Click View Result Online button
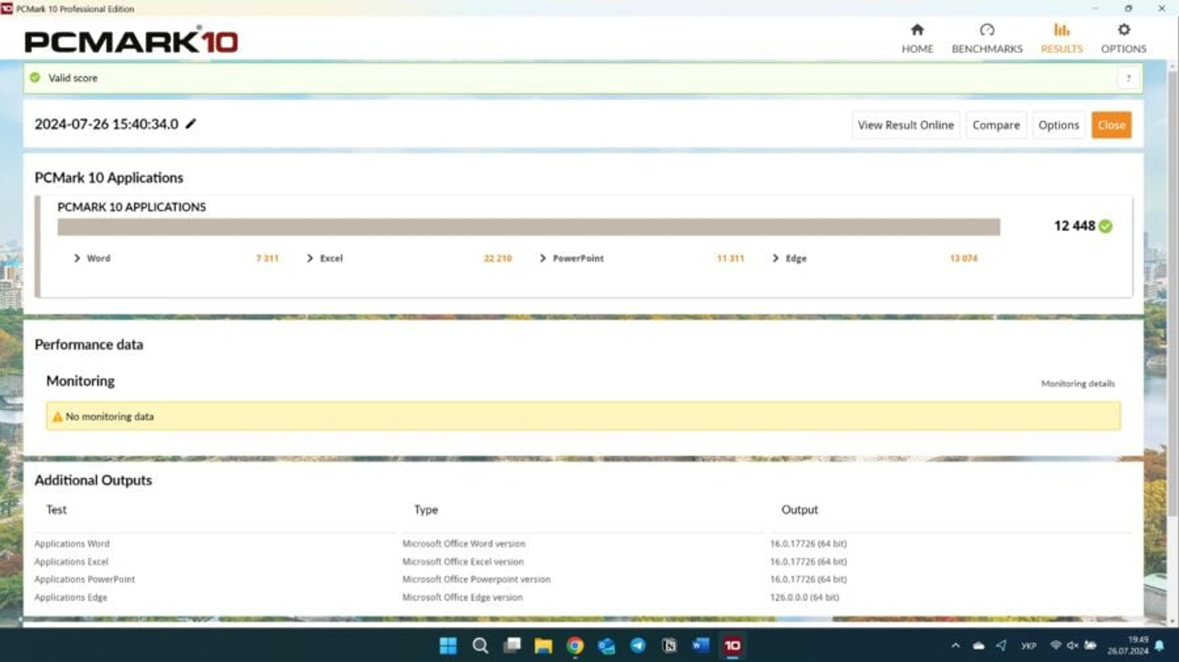The height and width of the screenshot is (662, 1179). [x=906, y=125]
